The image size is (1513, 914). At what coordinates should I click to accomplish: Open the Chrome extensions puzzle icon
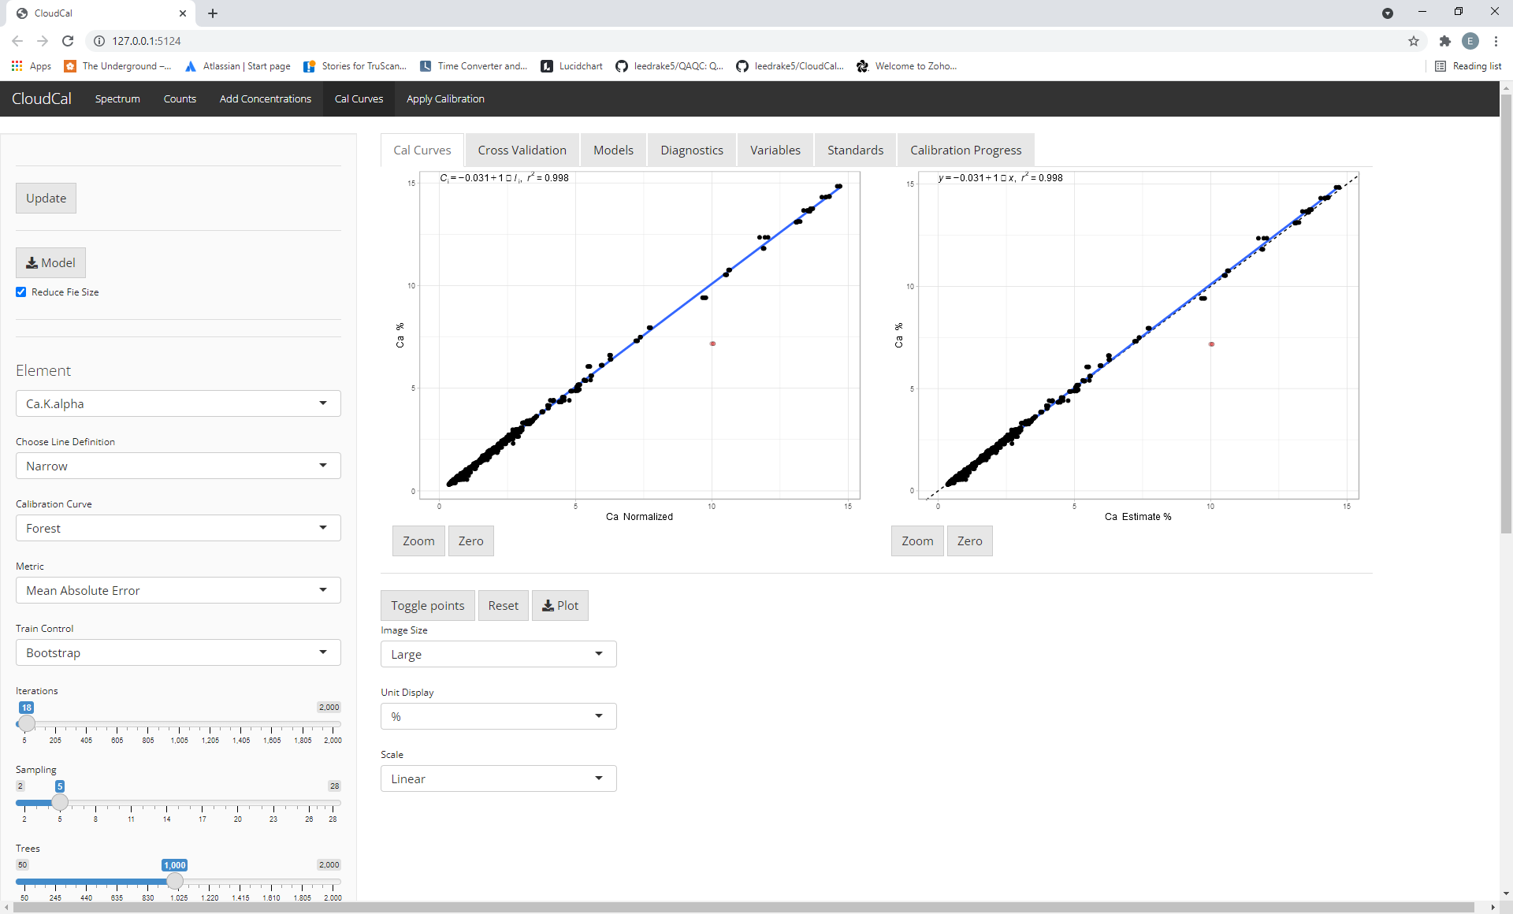click(x=1444, y=41)
